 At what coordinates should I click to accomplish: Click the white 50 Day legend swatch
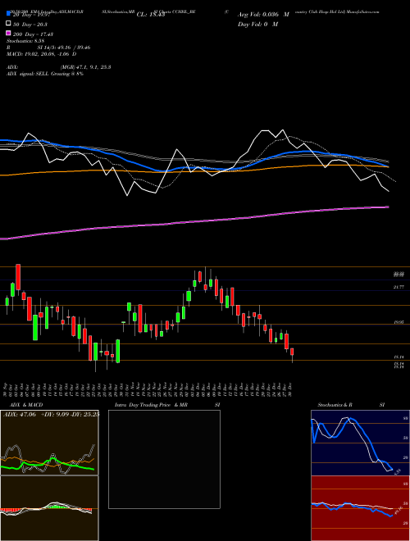(x=8, y=24)
